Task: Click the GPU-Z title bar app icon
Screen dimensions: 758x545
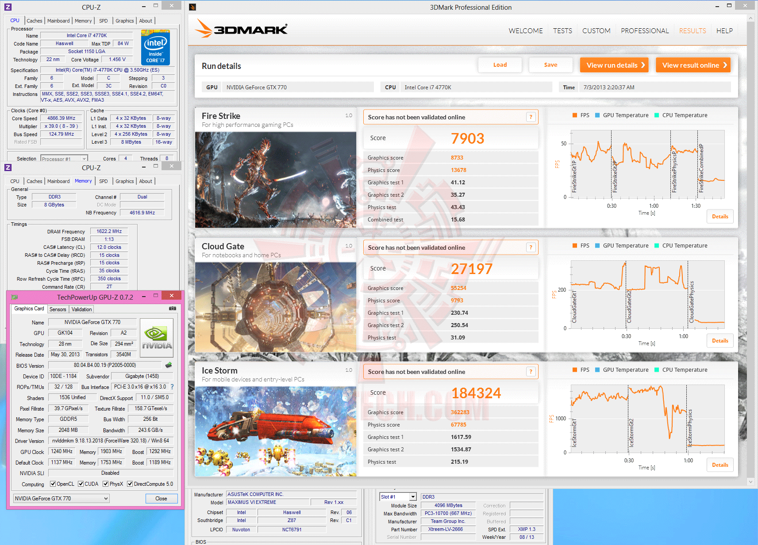Action: click(x=14, y=297)
